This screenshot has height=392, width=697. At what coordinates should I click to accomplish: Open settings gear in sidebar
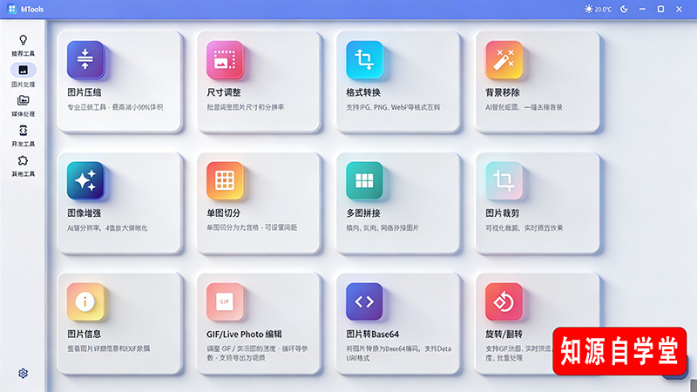tap(24, 374)
